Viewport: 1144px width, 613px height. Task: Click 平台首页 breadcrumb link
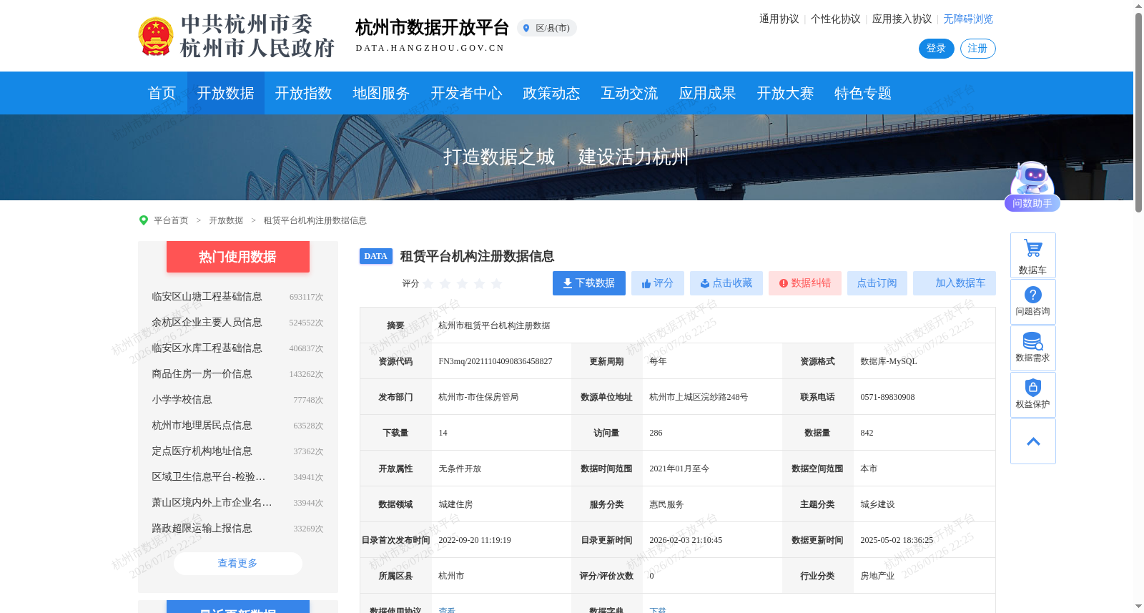pos(171,220)
